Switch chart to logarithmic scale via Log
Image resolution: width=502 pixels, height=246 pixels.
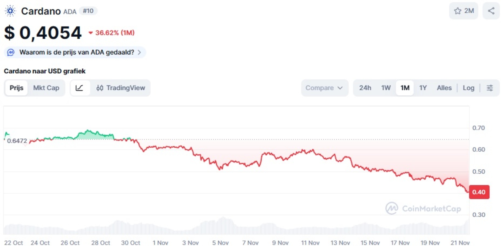469,88
